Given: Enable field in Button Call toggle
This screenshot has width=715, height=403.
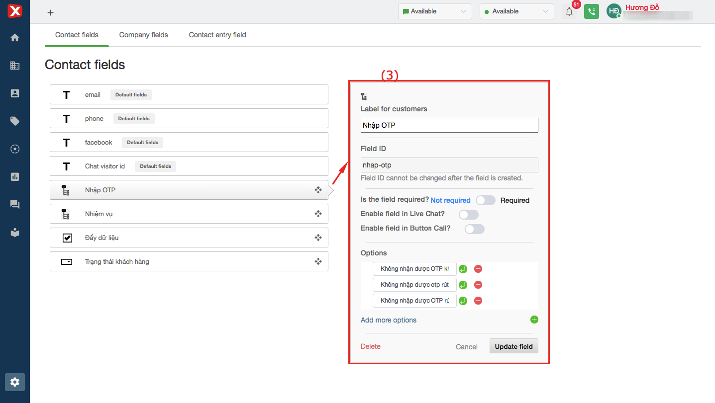Looking at the screenshot, I should tap(474, 229).
